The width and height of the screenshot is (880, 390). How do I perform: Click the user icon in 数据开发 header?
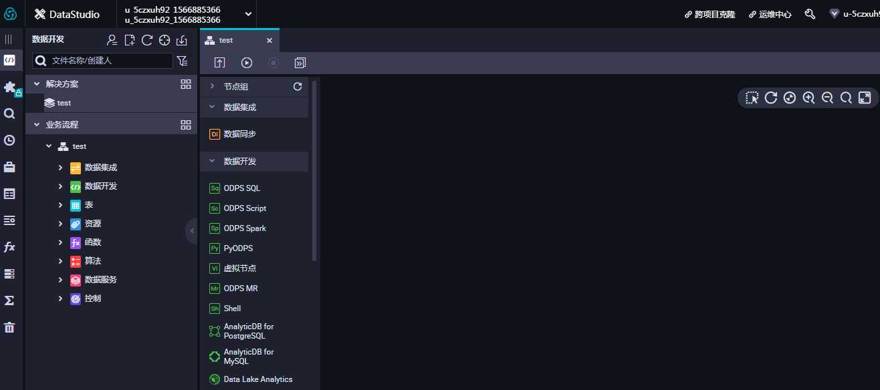[112, 40]
